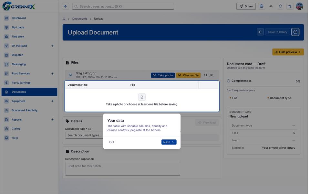Click the File column header
This screenshot has width=310, height=194.
coord(133,85)
